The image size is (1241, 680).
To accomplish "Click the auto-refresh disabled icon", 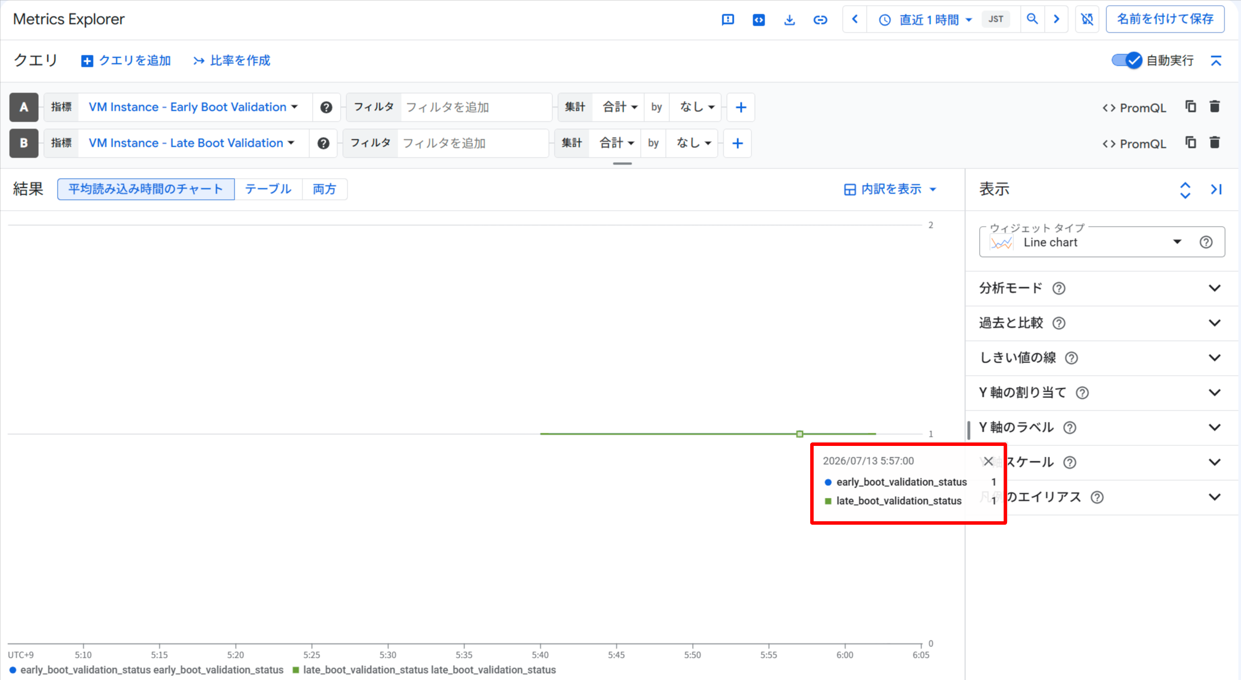I will coord(1087,19).
